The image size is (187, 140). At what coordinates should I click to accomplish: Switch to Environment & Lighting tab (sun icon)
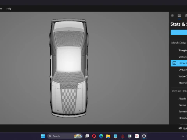(x=172, y=16)
